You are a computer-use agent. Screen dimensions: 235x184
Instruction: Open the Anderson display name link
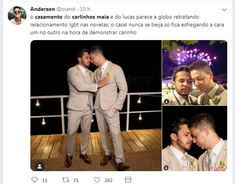(x=42, y=9)
